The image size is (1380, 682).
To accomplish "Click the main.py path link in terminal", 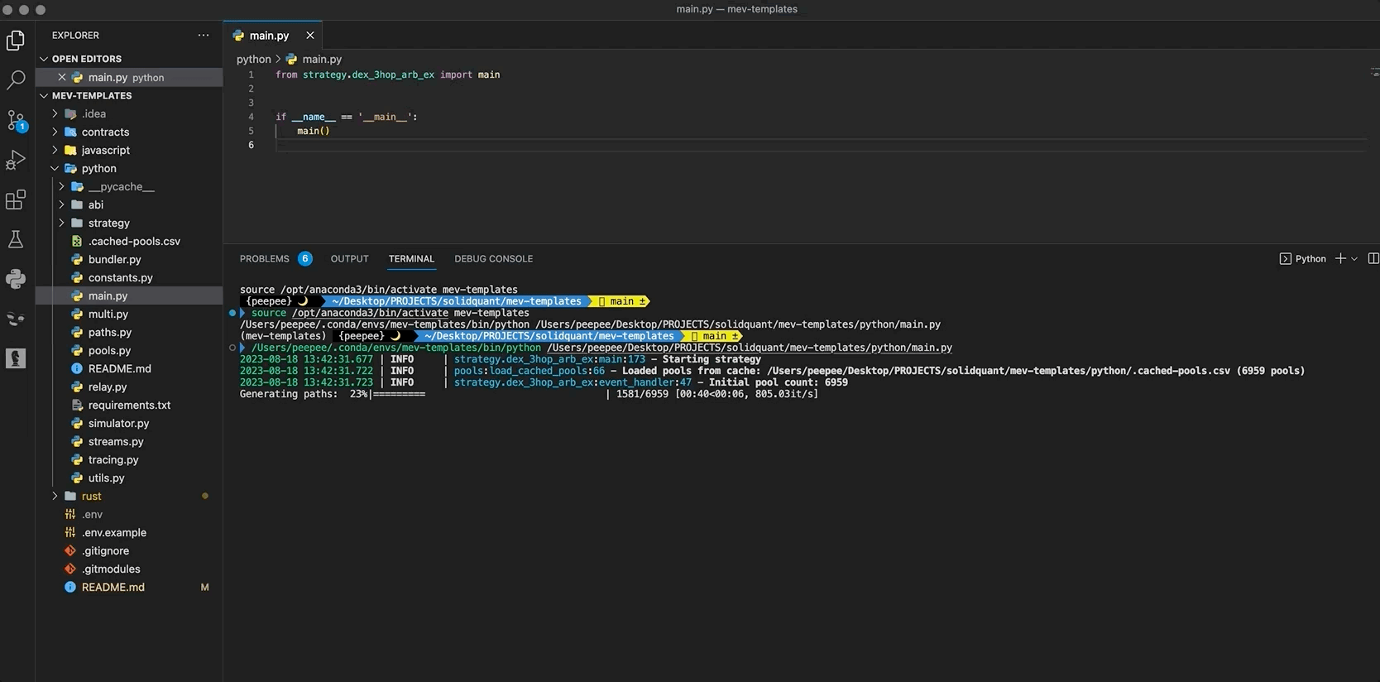I will click(x=750, y=348).
